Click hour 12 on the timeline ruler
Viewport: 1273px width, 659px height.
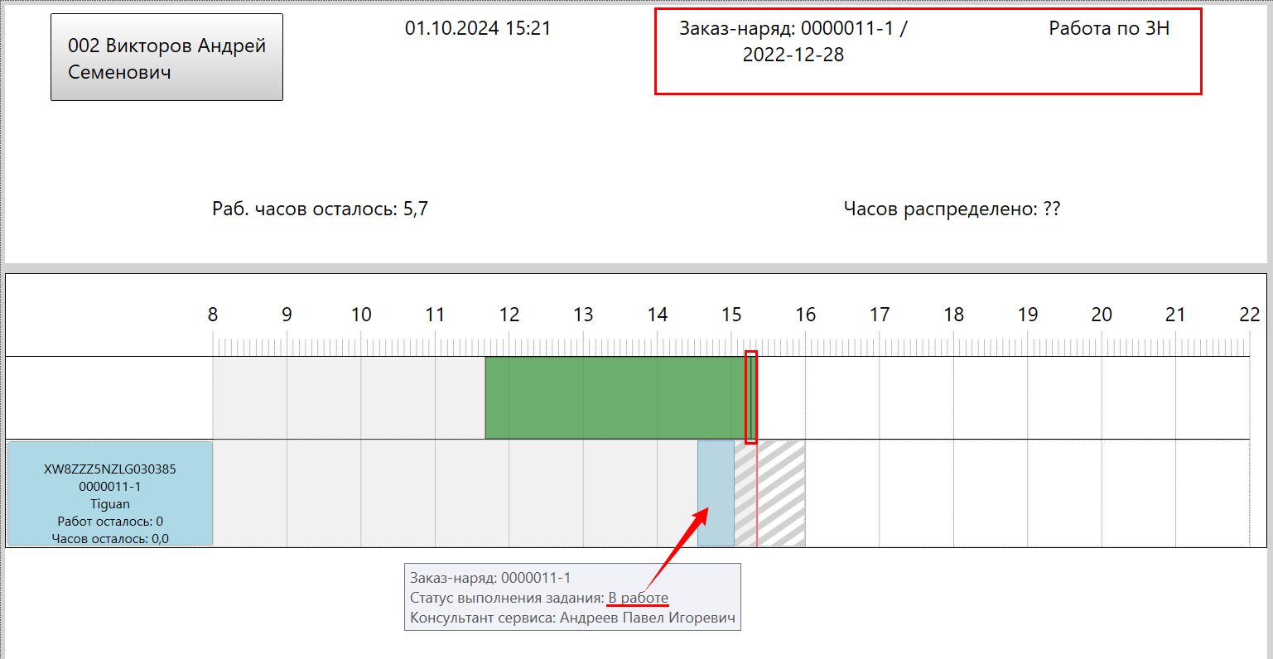(509, 315)
